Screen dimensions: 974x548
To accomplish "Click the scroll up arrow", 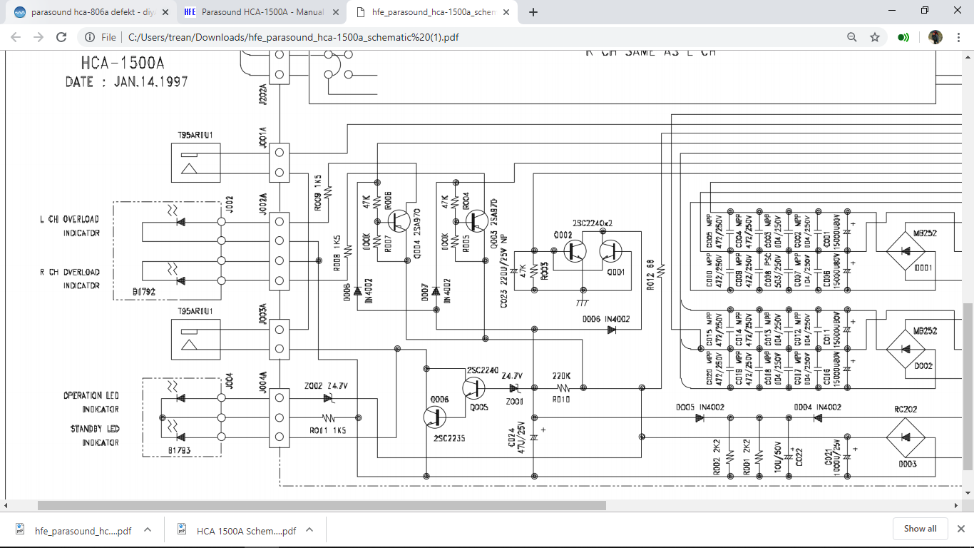I will 968,56.
